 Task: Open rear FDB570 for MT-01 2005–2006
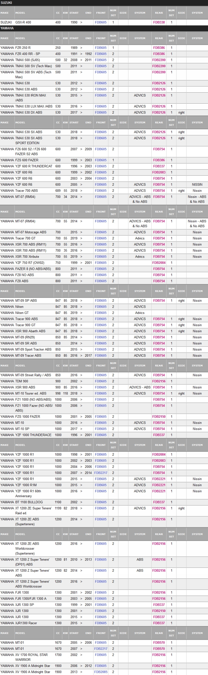click(159, 643)
